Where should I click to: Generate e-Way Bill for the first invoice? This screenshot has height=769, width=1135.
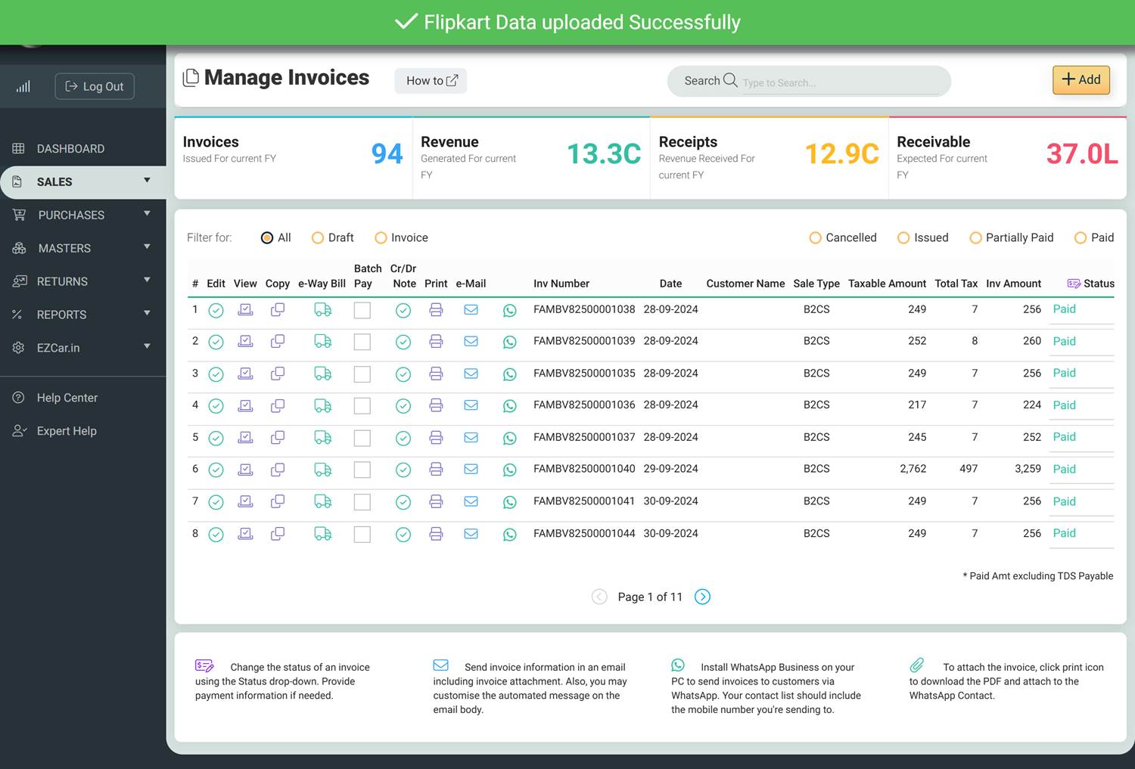[x=323, y=310]
